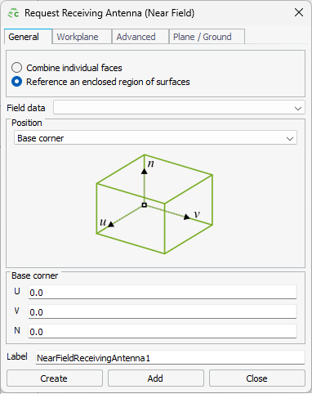Click the Add button
312x394 pixels.
pyautogui.click(x=156, y=378)
